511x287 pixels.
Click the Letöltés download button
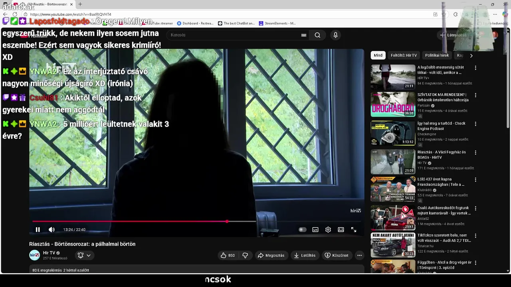click(x=305, y=255)
